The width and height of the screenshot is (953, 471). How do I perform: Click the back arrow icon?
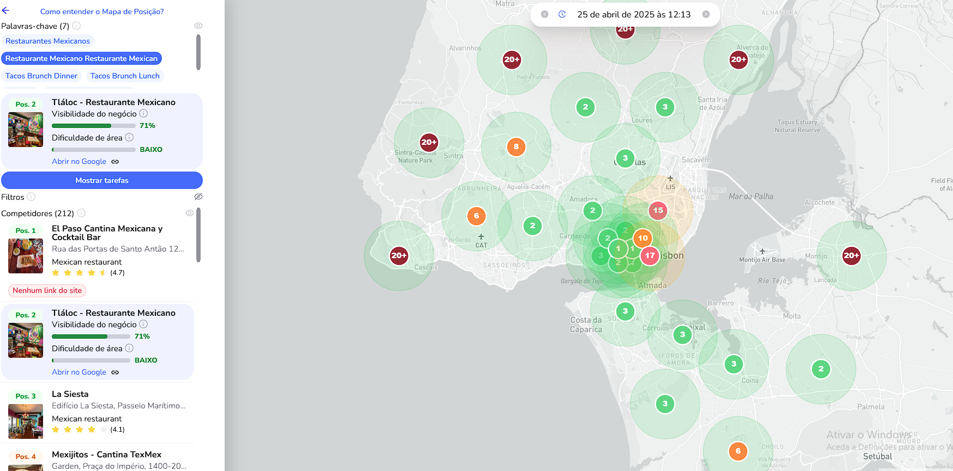coord(5,11)
